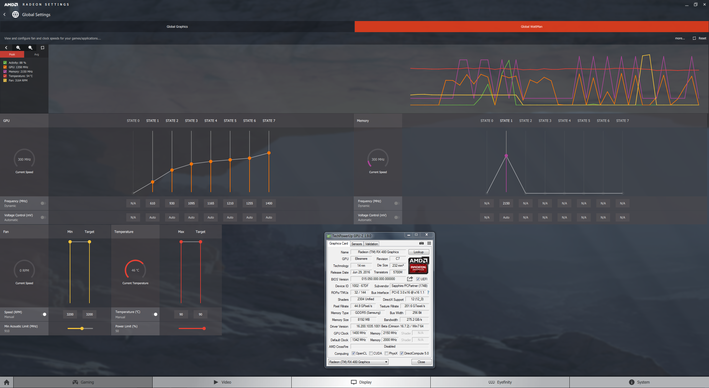Image resolution: width=709 pixels, height=388 pixels.
Task: Toggle the OpenCL checkbox in GPU-Z
Action: pyautogui.click(x=353, y=353)
